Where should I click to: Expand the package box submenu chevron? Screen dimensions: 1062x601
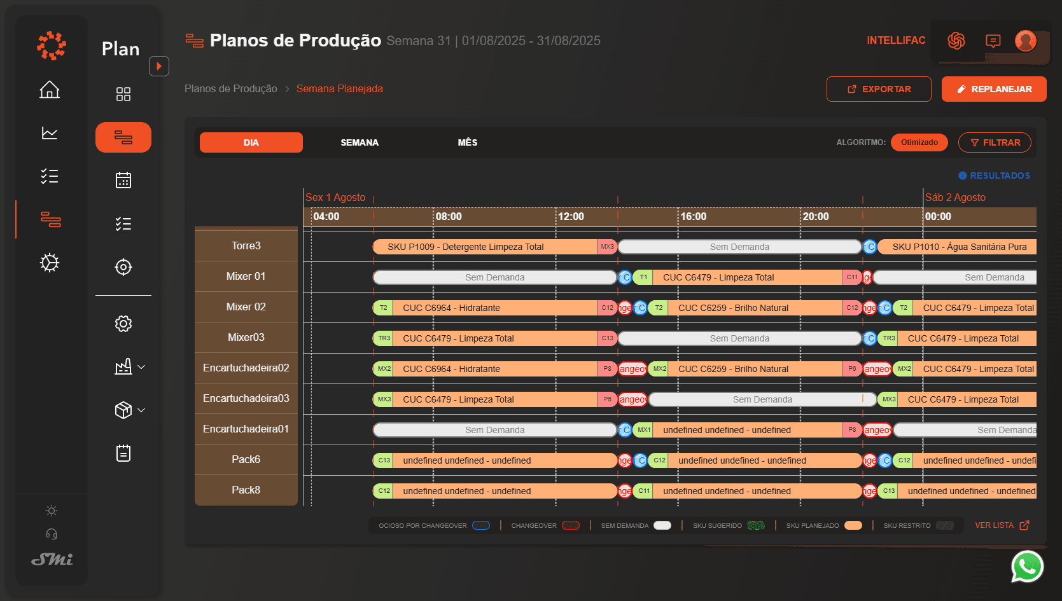tap(141, 410)
